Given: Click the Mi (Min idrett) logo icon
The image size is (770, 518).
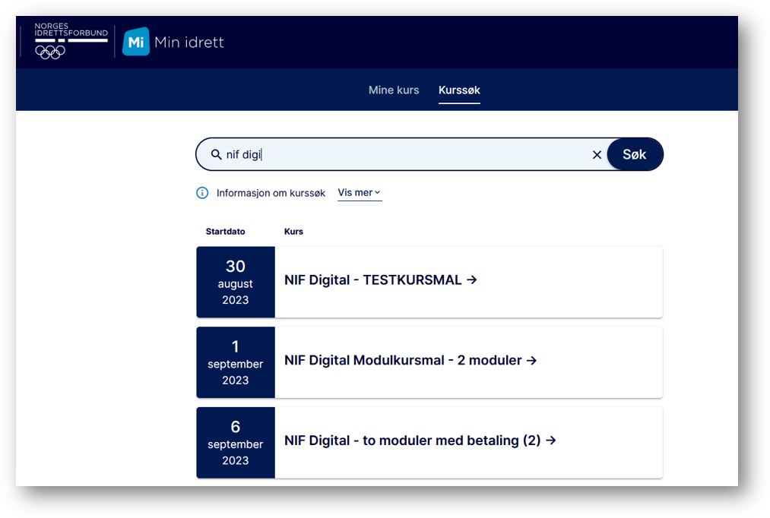Looking at the screenshot, I should point(136,42).
